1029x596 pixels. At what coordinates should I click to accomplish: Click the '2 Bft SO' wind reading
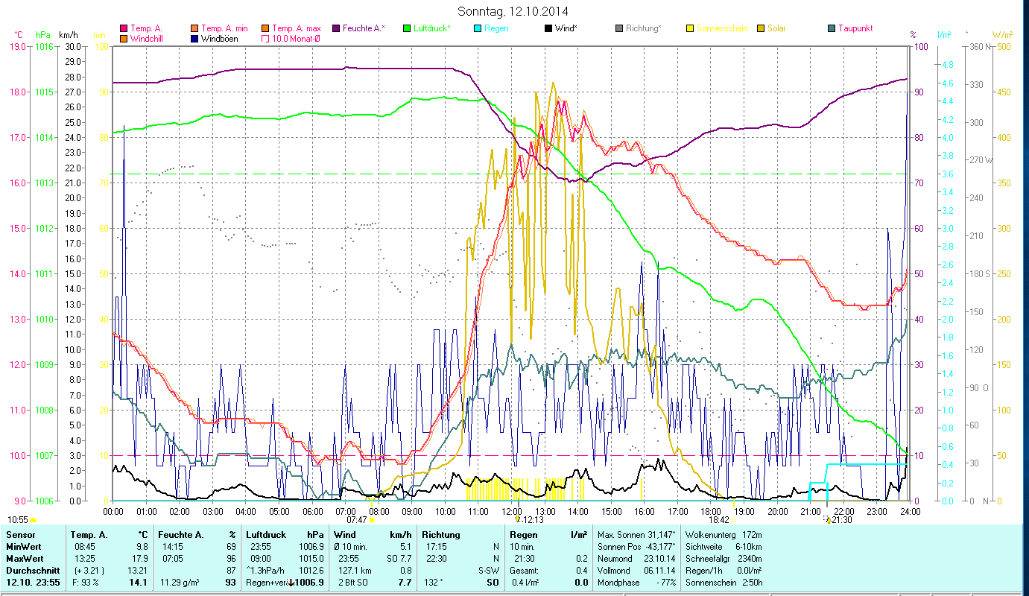click(x=353, y=583)
